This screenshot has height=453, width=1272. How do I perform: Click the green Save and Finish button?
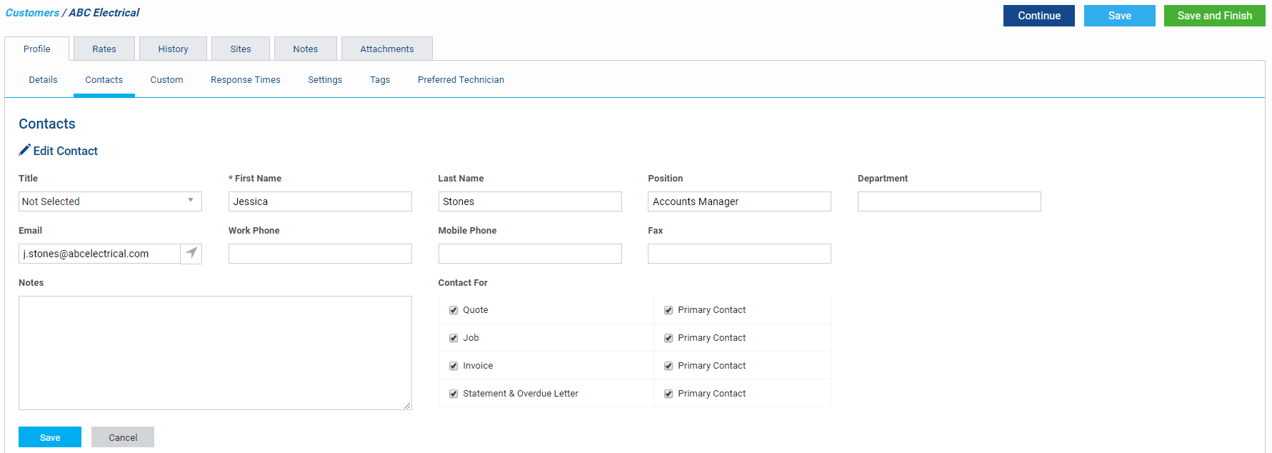[1214, 16]
